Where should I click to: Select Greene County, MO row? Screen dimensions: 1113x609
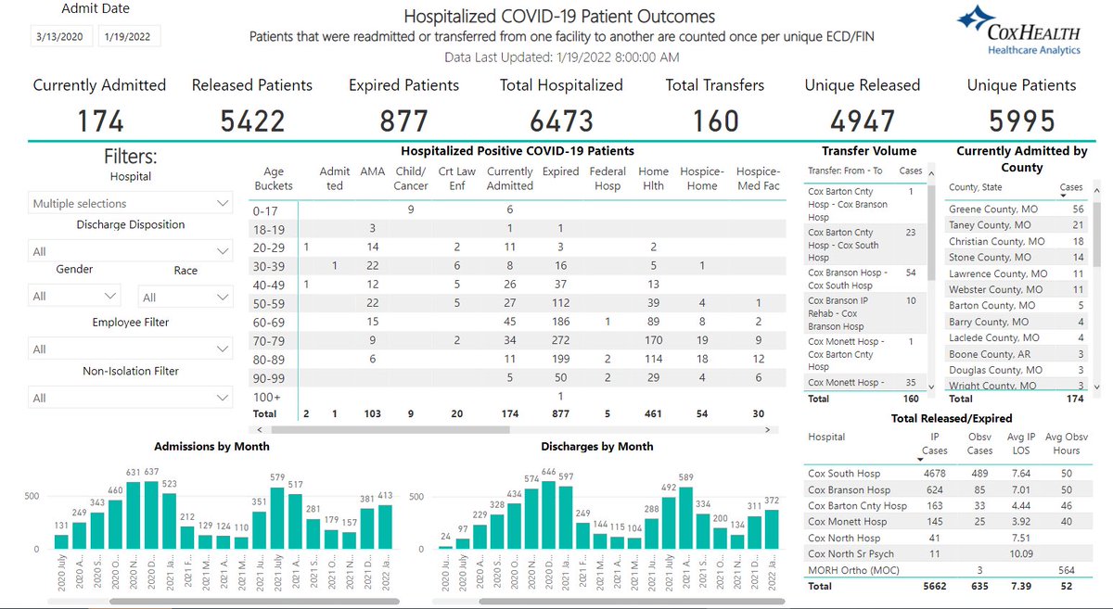(x=1017, y=209)
